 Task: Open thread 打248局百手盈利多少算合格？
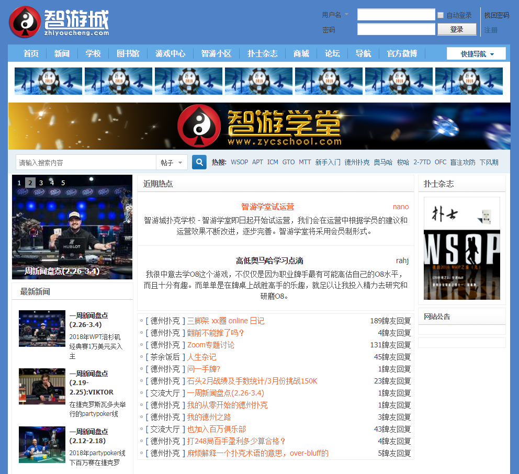(x=236, y=441)
